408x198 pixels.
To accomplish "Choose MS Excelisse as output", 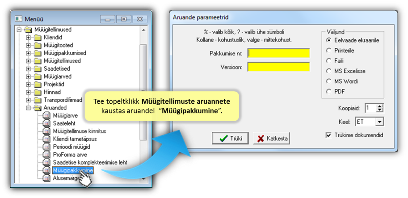I will pyautogui.click(x=329, y=71).
